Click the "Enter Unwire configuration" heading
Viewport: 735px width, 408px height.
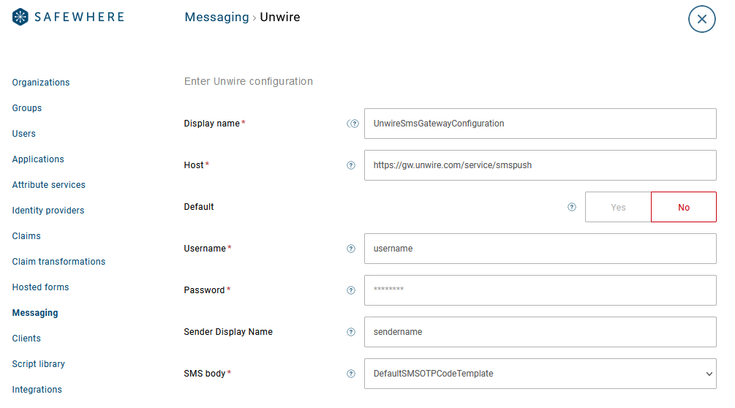249,81
